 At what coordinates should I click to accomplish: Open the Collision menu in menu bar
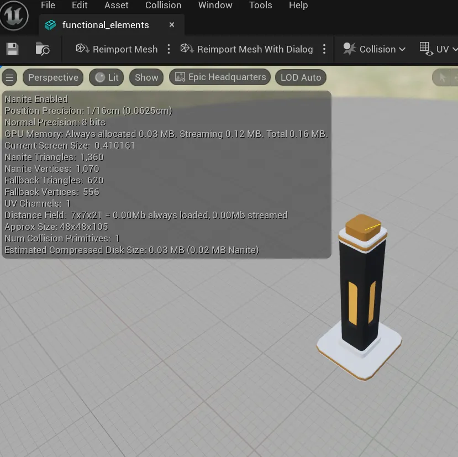pos(164,6)
